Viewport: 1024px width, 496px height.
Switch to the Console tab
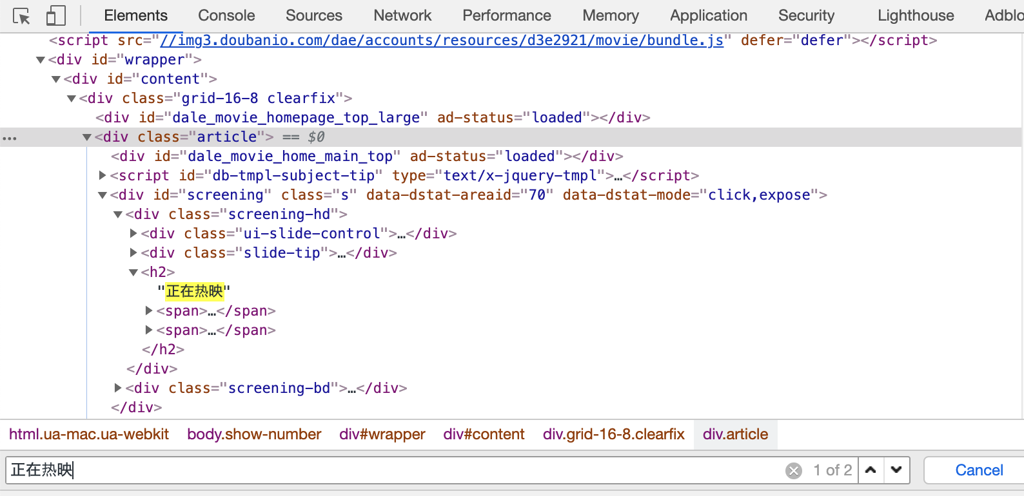click(226, 15)
